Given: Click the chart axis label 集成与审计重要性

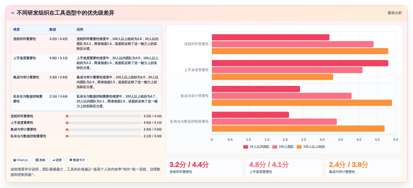Looking at the screenshot, I should pos(195,96).
